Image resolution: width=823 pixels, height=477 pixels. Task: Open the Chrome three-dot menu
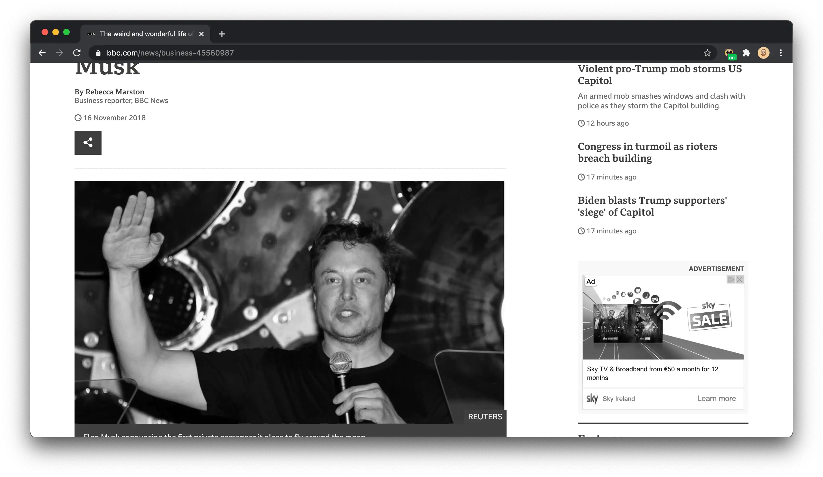point(781,53)
